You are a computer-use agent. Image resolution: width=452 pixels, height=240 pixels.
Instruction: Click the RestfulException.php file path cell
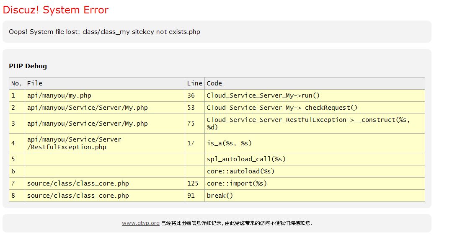[x=105, y=143]
